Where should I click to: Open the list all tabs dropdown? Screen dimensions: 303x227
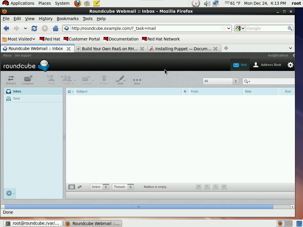tap(290, 48)
